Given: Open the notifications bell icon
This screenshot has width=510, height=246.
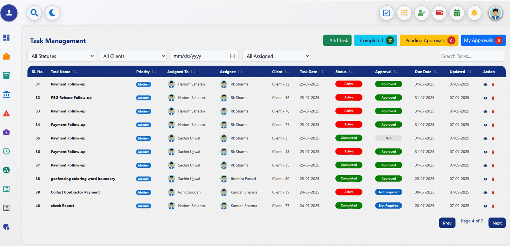Looking at the screenshot, I should click(474, 13).
